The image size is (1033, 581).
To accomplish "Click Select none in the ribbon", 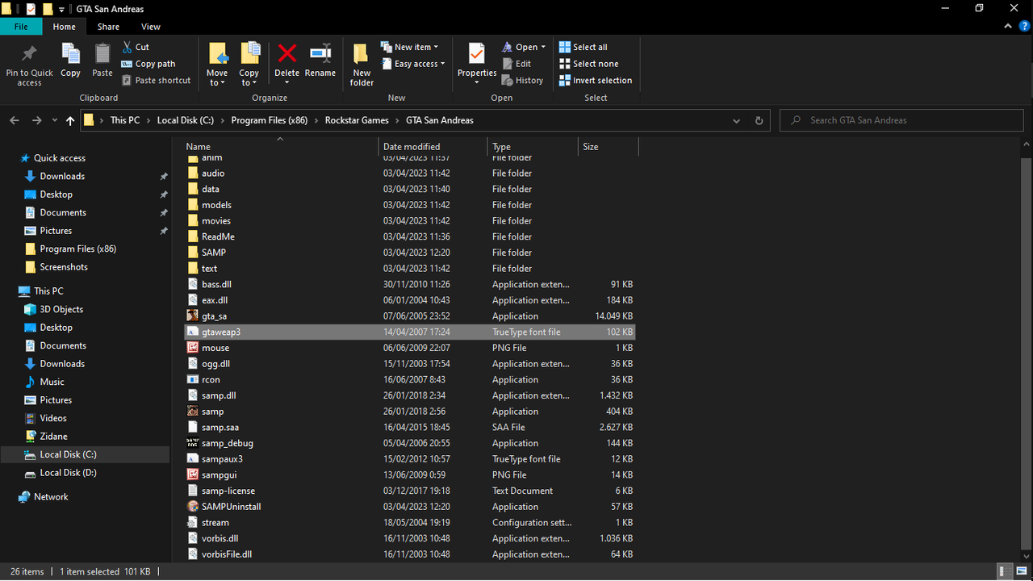I will [x=588, y=64].
